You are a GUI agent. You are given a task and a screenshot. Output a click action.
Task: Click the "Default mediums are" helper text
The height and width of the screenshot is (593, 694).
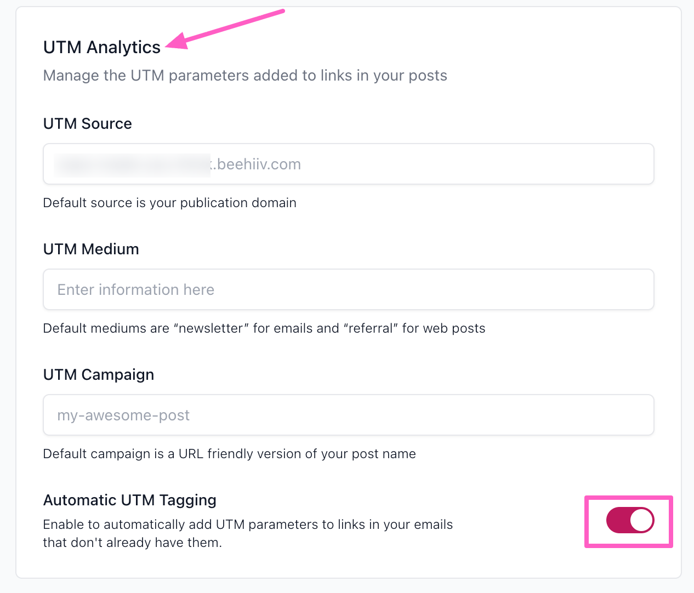[264, 328]
